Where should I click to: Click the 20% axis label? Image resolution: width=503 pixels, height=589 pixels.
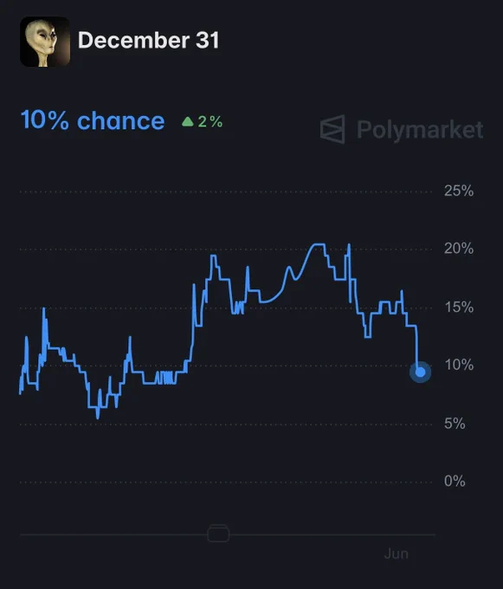459,249
